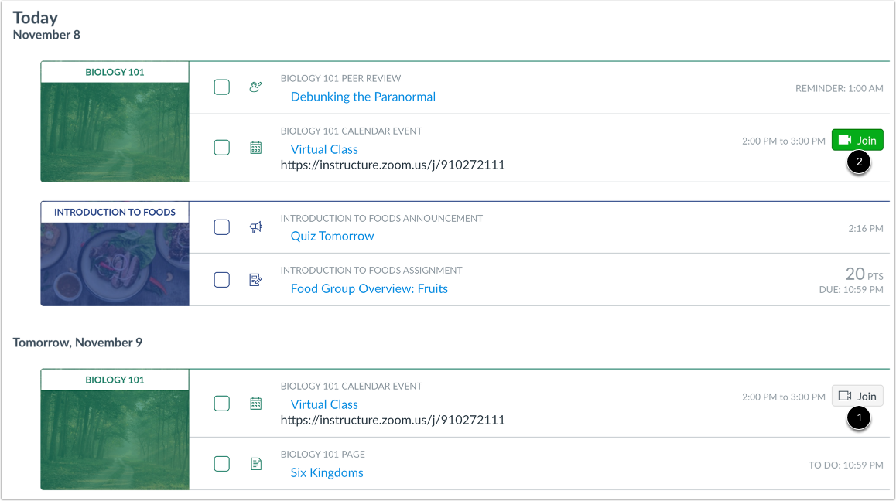Check the Debunking the Paranormal checkbox
This screenshot has width=896, height=501.
(222, 87)
